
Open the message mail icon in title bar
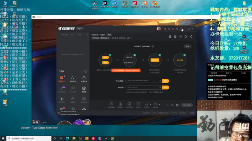169,29
